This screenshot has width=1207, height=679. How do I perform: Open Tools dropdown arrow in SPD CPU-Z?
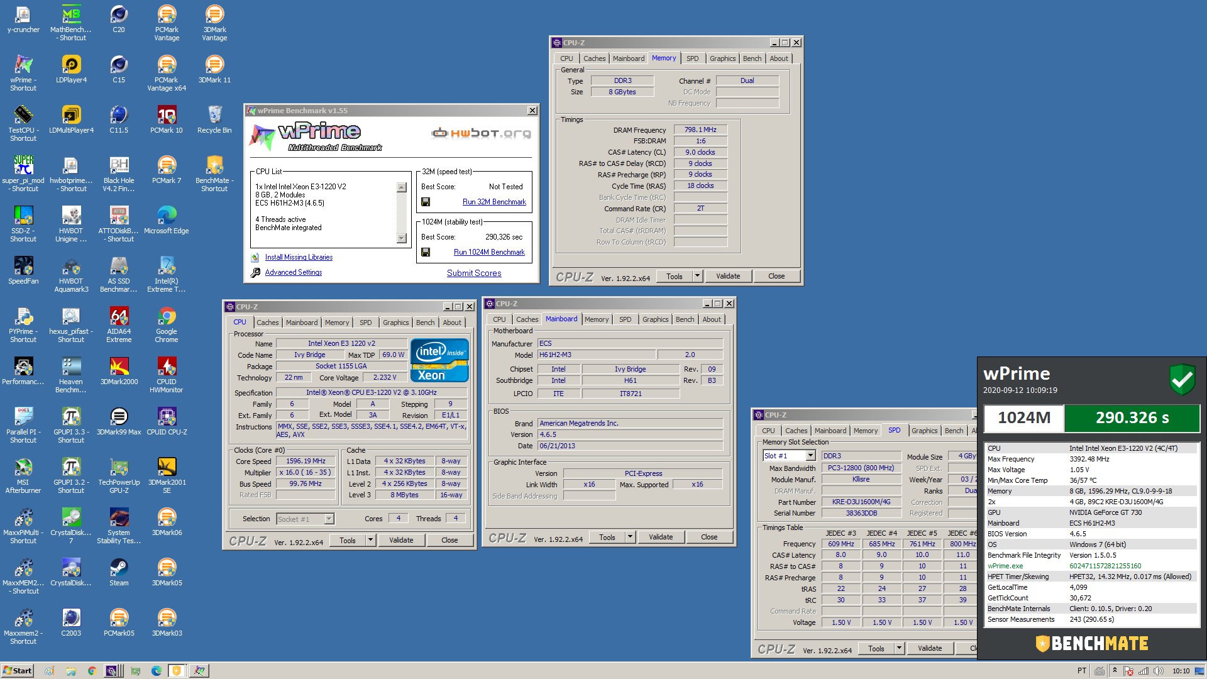click(x=899, y=648)
